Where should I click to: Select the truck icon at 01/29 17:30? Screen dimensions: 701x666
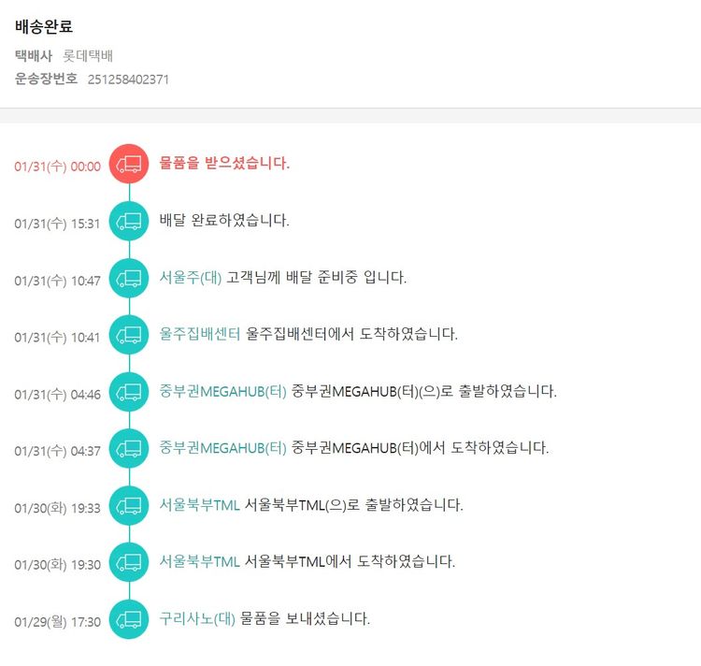click(x=129, y=619)
